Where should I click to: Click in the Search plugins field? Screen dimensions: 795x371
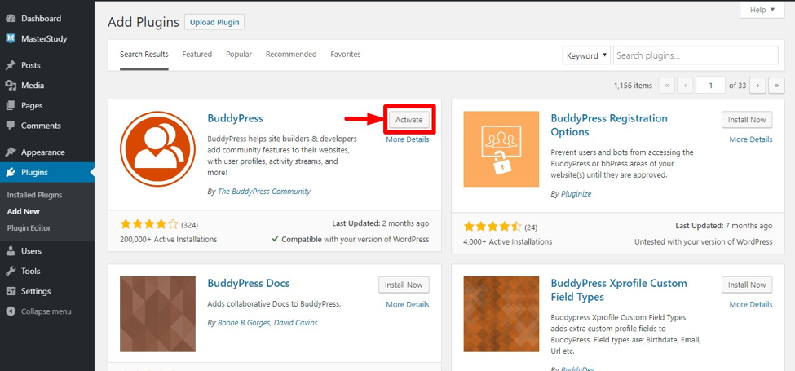[698, 55]
